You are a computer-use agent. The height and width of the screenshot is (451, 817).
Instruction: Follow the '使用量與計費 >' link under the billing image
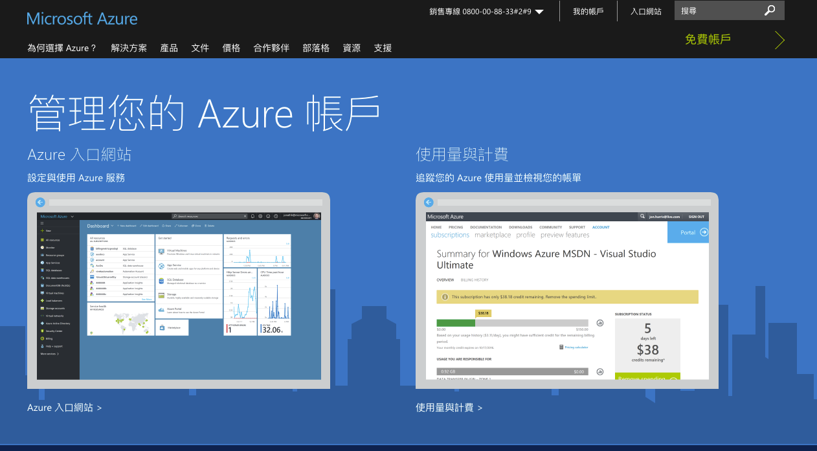click(x=449, y=408)
